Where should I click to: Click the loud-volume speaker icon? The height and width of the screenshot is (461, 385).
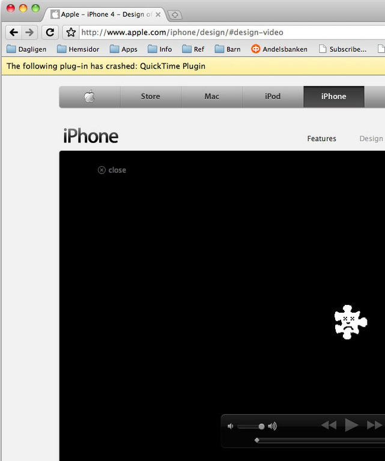[272, 426]
